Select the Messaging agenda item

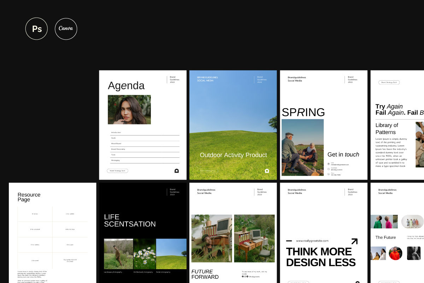(x=116, y=160)
